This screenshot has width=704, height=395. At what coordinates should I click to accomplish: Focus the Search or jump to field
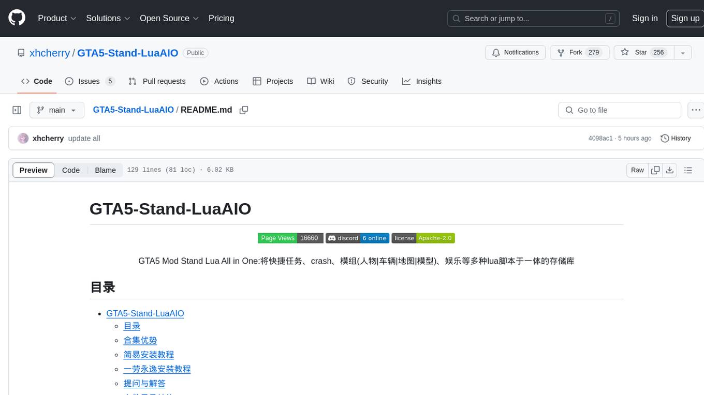pos(534,19)
